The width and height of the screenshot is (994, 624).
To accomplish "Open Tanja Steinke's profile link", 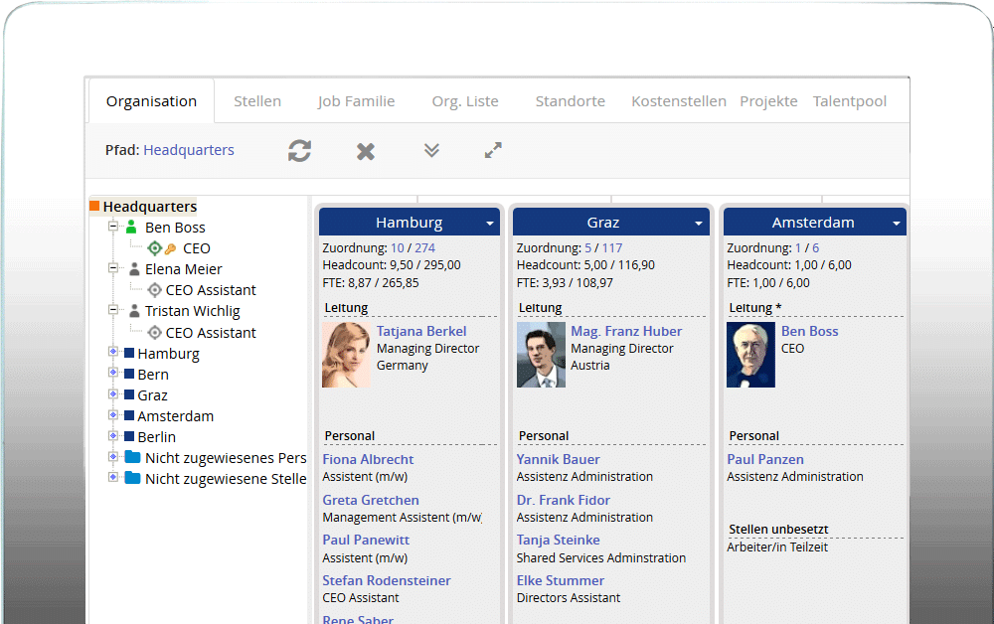I will tap(558, 540).
